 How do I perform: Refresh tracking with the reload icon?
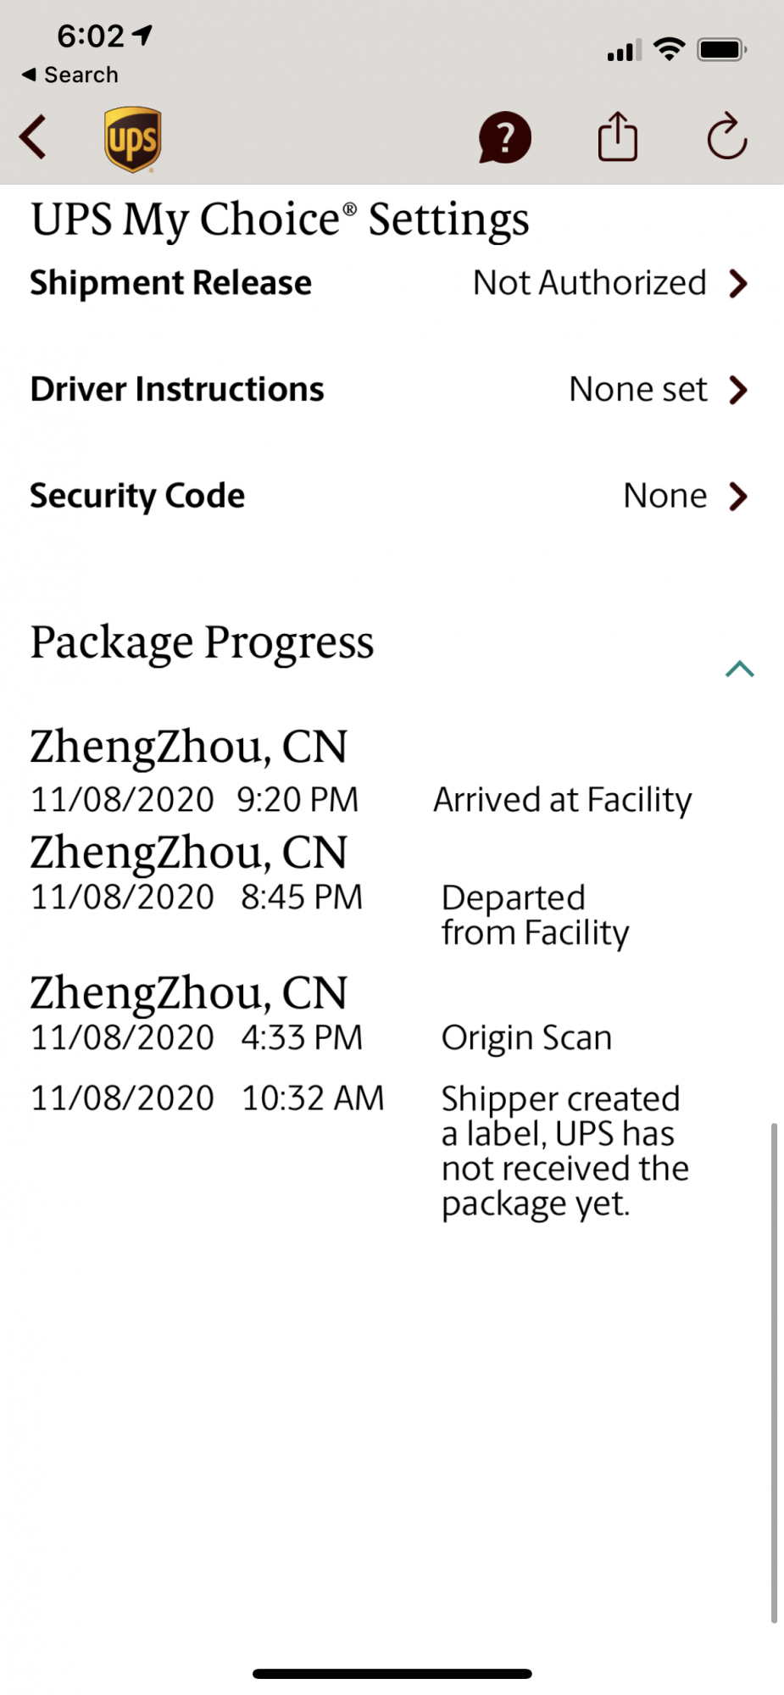point(726,136)
